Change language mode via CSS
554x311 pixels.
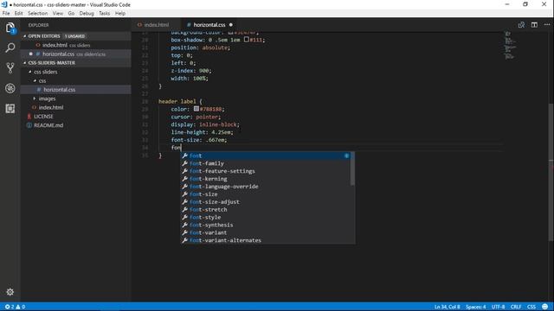tap(531, 307)
